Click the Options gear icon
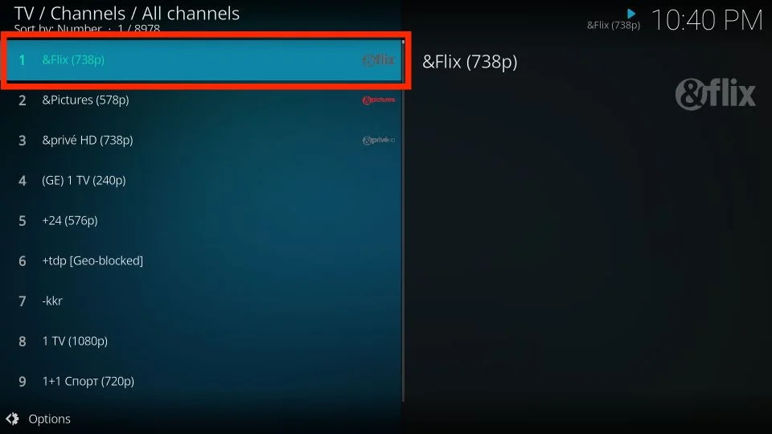The height and width of the screenshot is (434, 772). [12, 419]
